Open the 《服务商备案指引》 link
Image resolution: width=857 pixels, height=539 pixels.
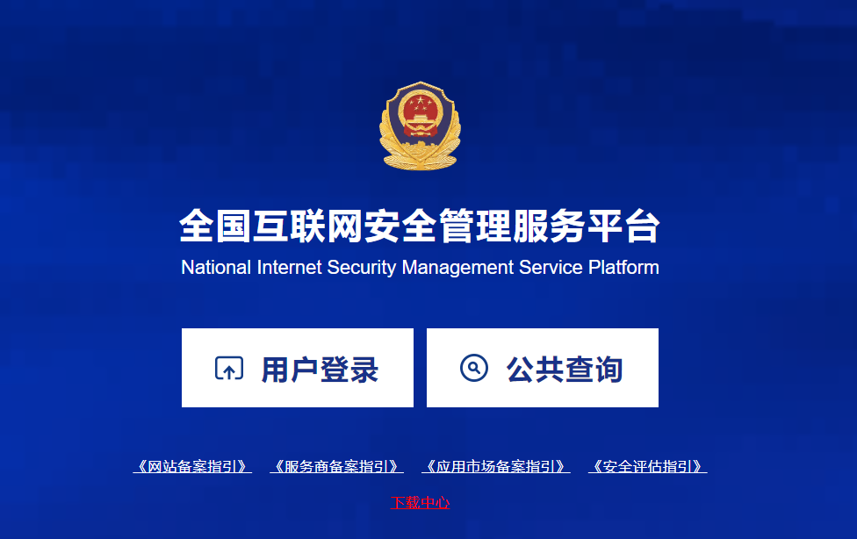336,466
